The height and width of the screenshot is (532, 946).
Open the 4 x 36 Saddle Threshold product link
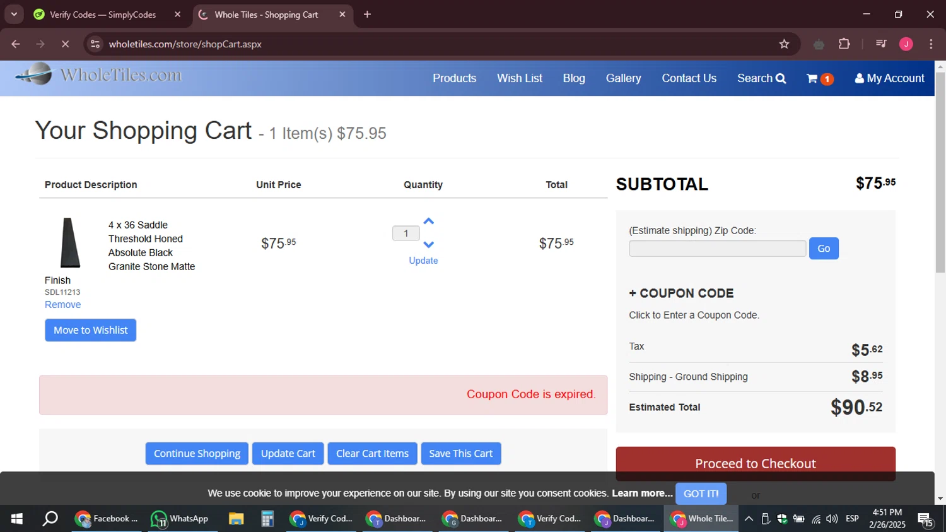pos(151,245)
